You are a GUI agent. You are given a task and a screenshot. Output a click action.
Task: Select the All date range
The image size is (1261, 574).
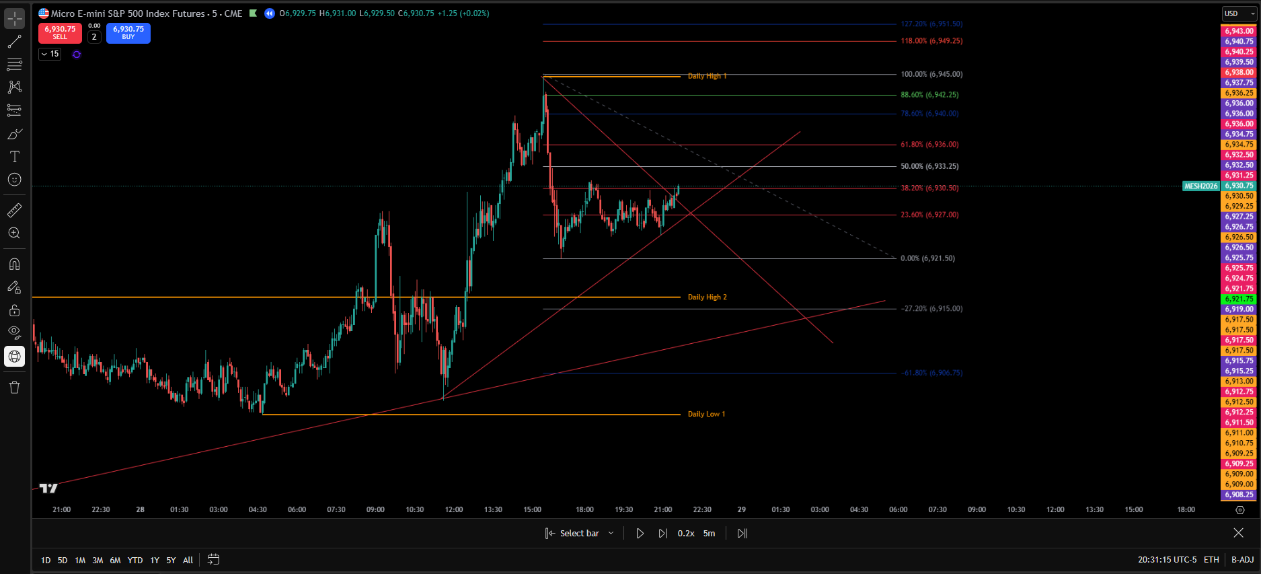(188, 560)
